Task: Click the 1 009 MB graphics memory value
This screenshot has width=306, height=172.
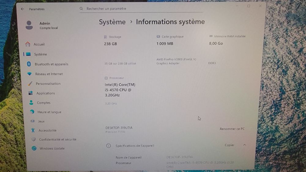Action: point(165,44)
